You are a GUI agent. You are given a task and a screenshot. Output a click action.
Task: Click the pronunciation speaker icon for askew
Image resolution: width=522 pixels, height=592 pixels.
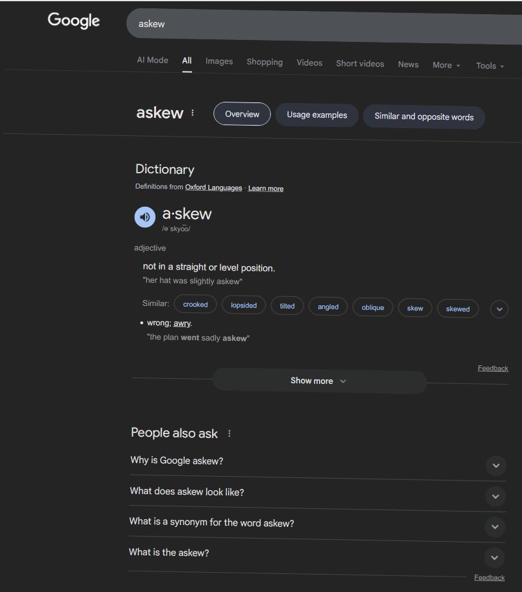144,216
